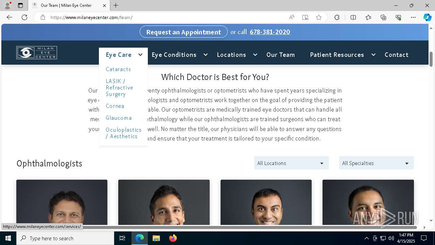View site information lock icon
Image resolution: width=435 pixels, height=245 pixels.
[x=42, y=17]
